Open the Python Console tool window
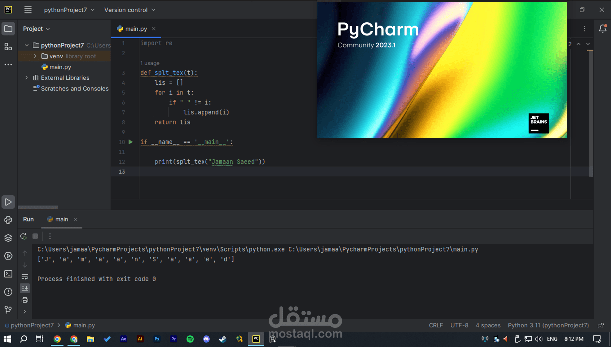Screen dimensions: 611x347 point(8,220)
